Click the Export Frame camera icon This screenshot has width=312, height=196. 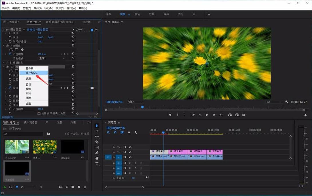[244, 115]
